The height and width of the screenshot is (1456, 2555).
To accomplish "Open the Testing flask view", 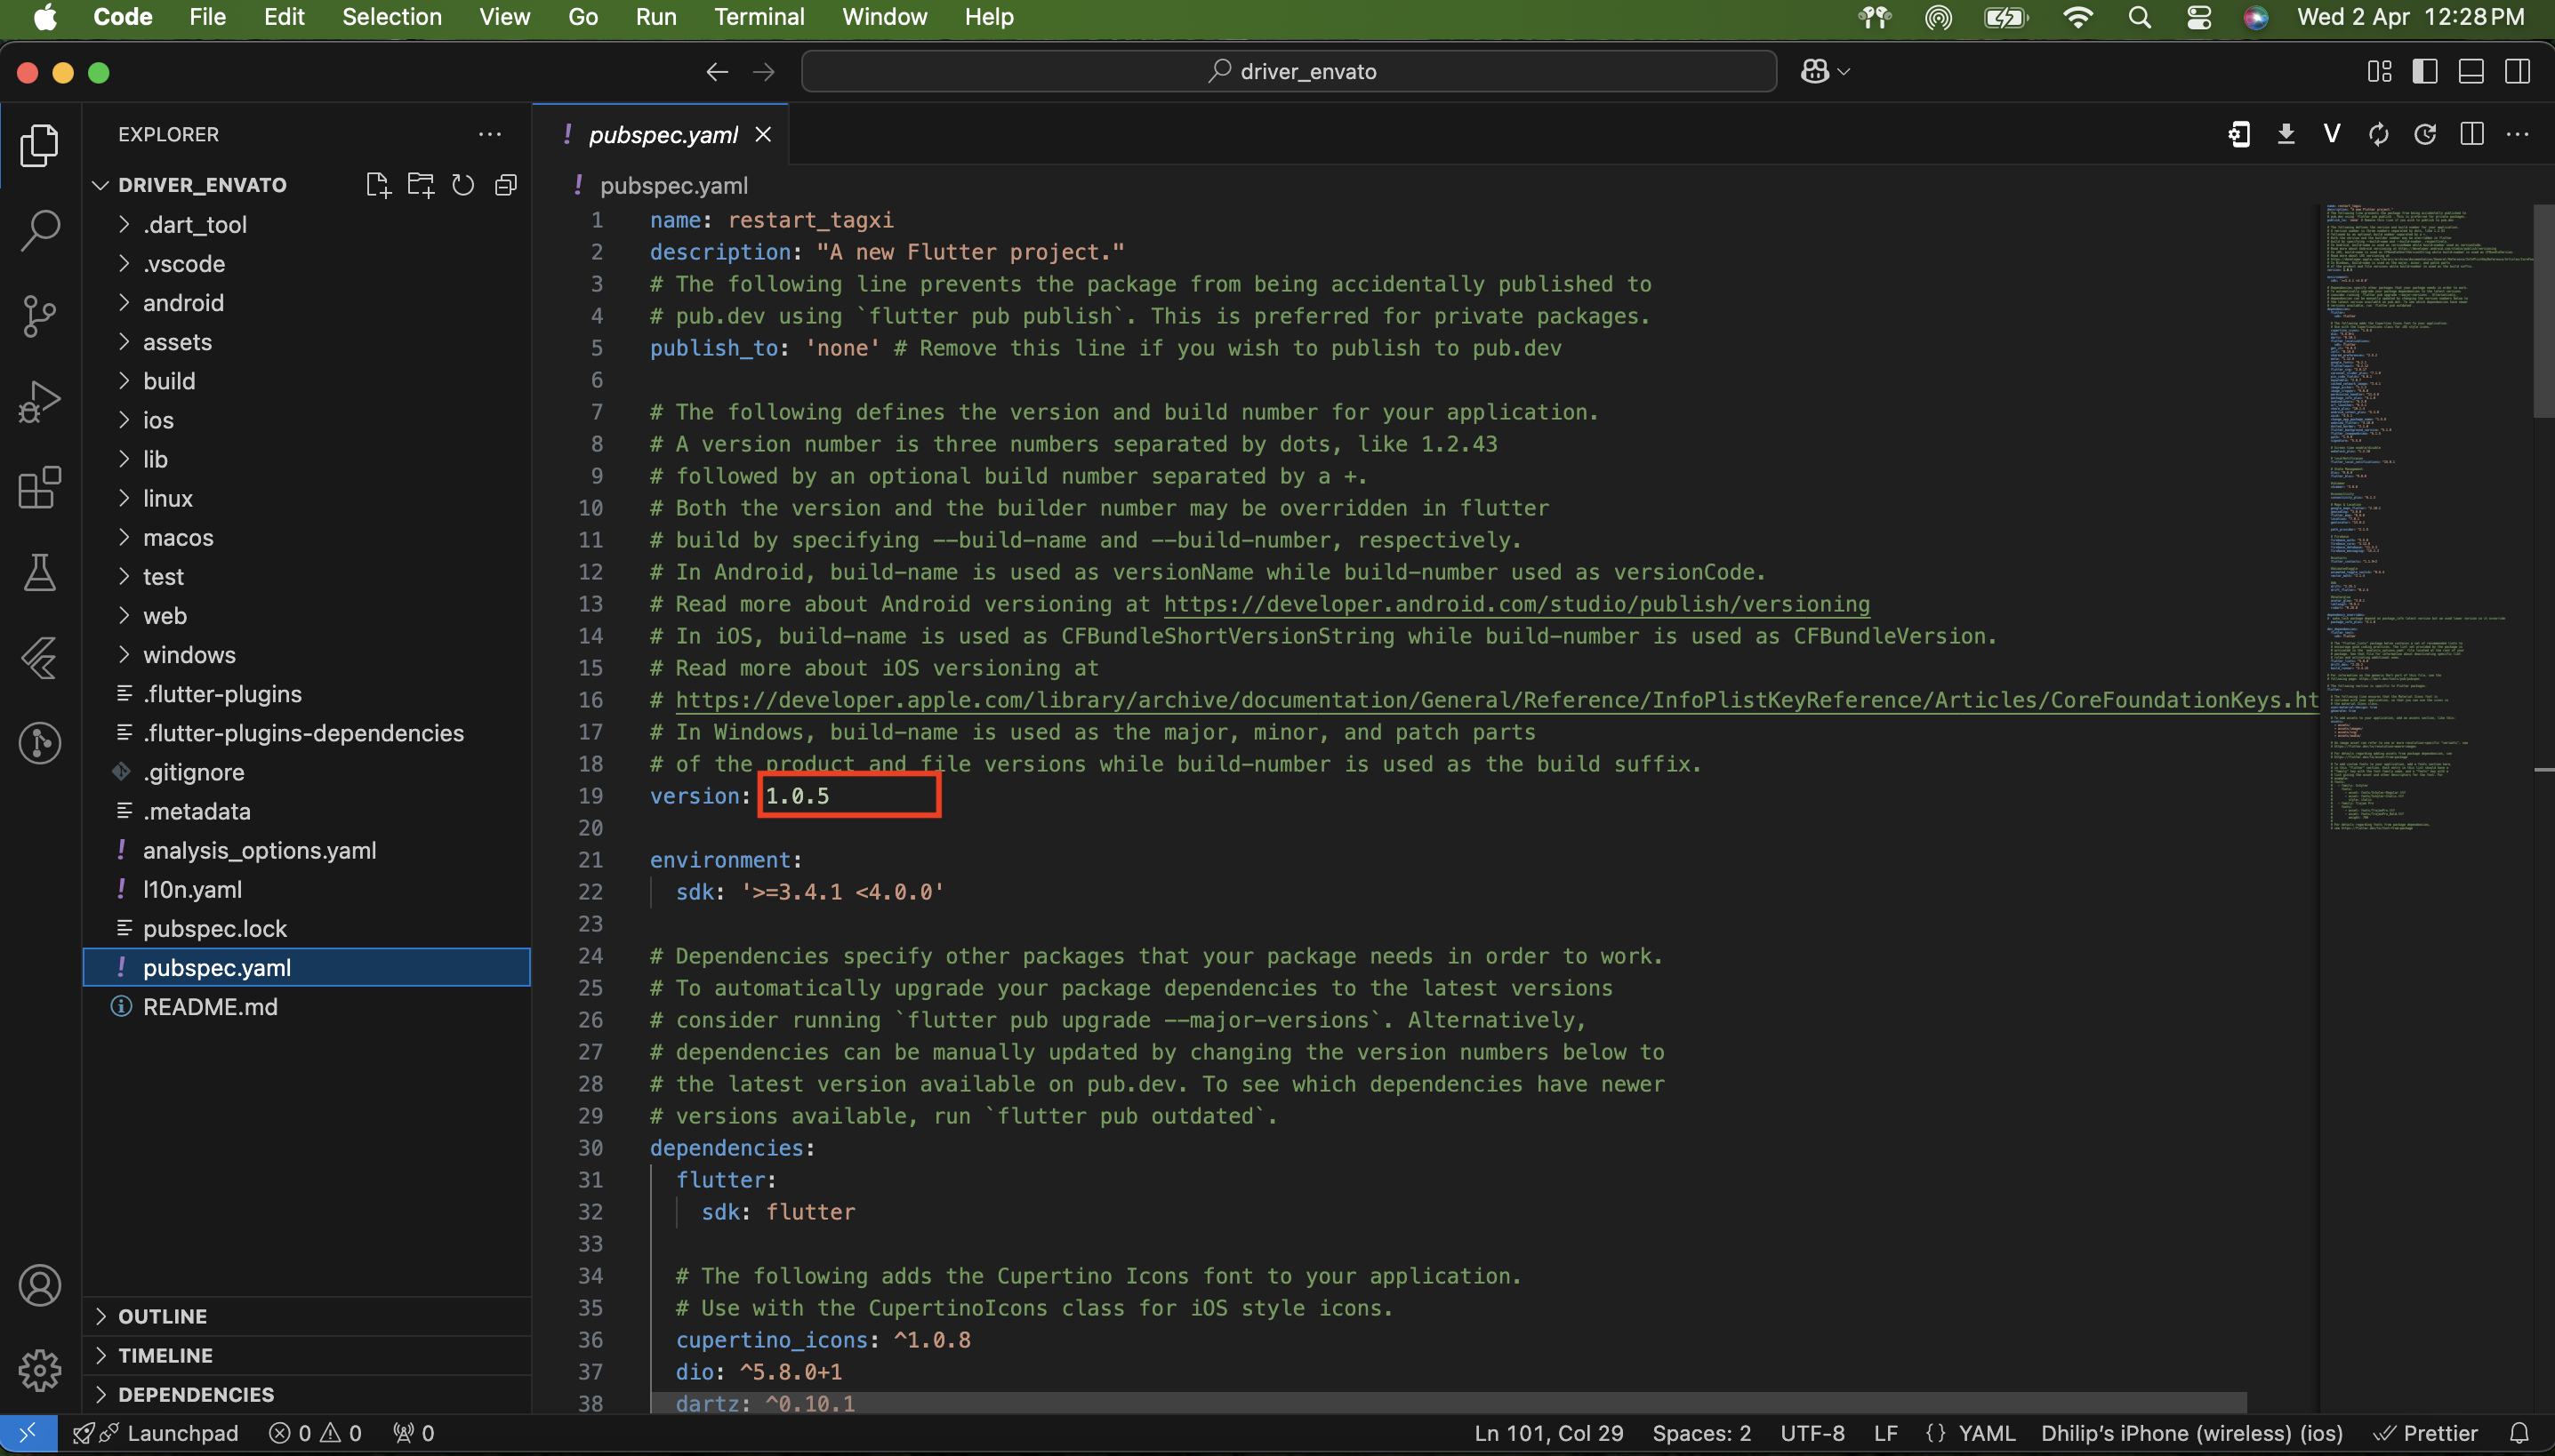I will click(40, 573).
